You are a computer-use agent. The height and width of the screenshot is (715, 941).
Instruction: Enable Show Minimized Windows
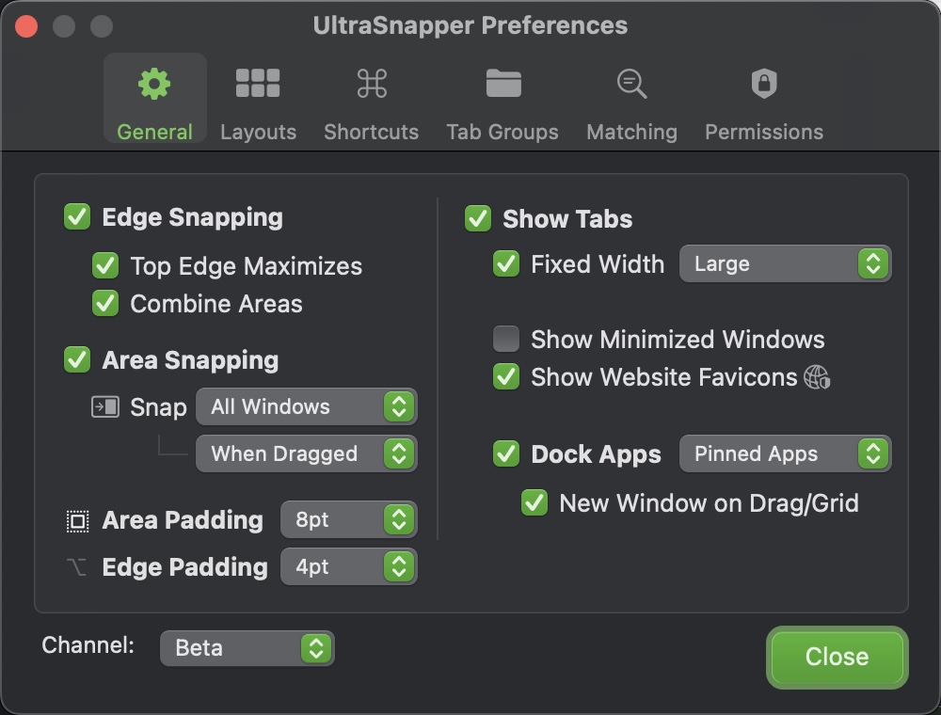505,339
